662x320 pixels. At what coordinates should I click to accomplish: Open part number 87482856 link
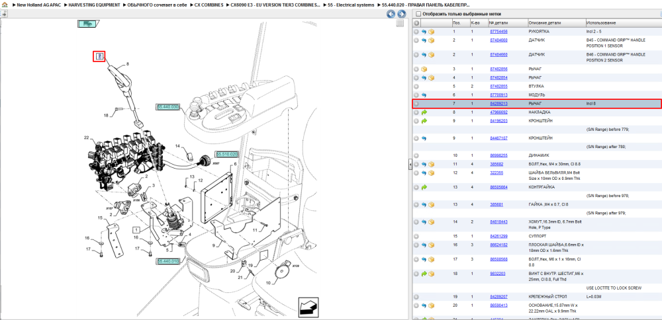click(x=498, y=69)
